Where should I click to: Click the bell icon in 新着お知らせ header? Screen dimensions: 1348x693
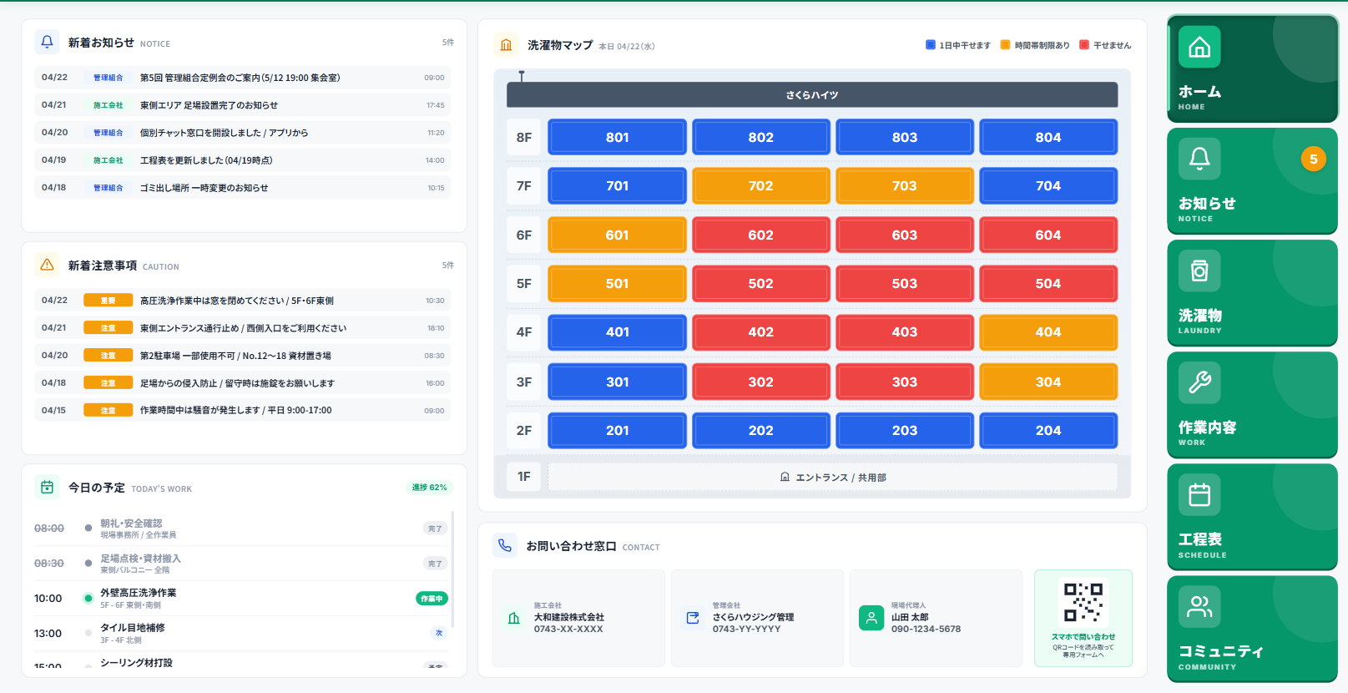[47, 42]
